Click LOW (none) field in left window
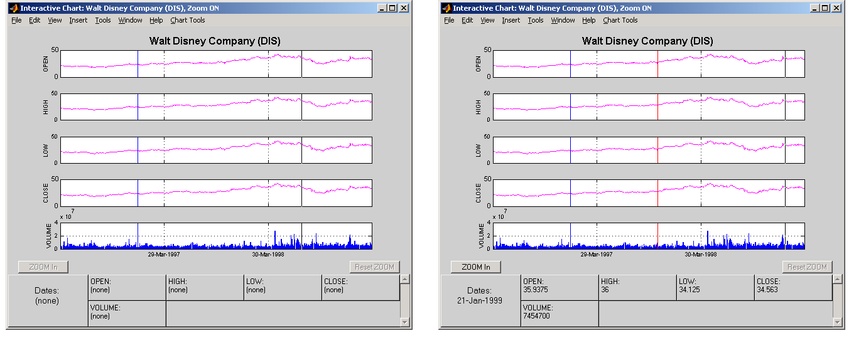849x343 pixels. point(283,288)
